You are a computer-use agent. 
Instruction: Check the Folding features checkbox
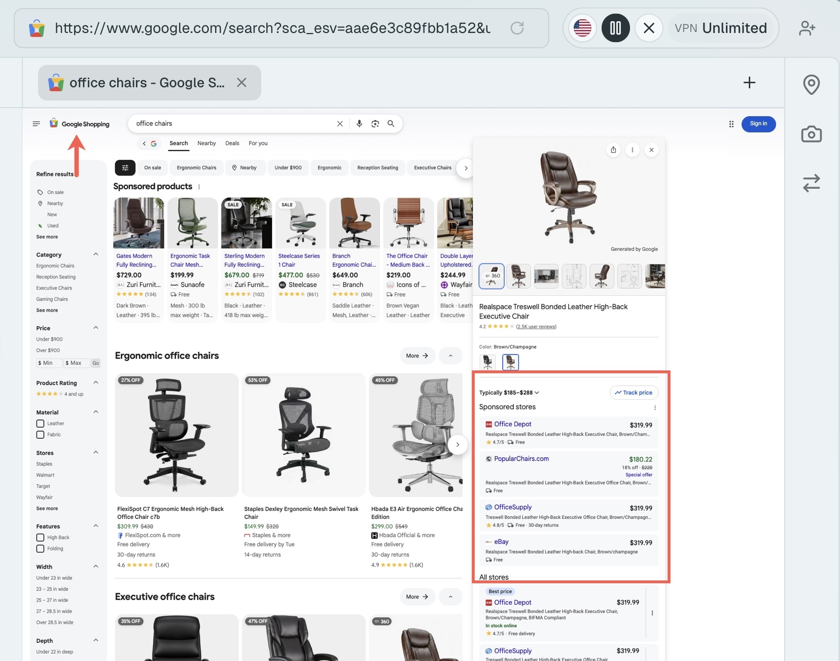click(x=40, y=548)
